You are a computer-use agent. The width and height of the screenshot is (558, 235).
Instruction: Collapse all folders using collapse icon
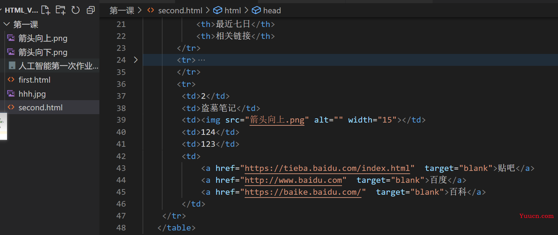91,10
